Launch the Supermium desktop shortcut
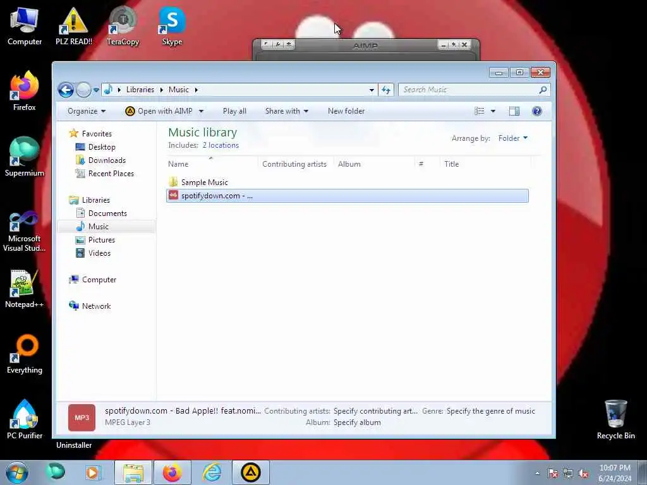This screenshot has height=485, width=647. pyautogui.click(x=25, y=157)
